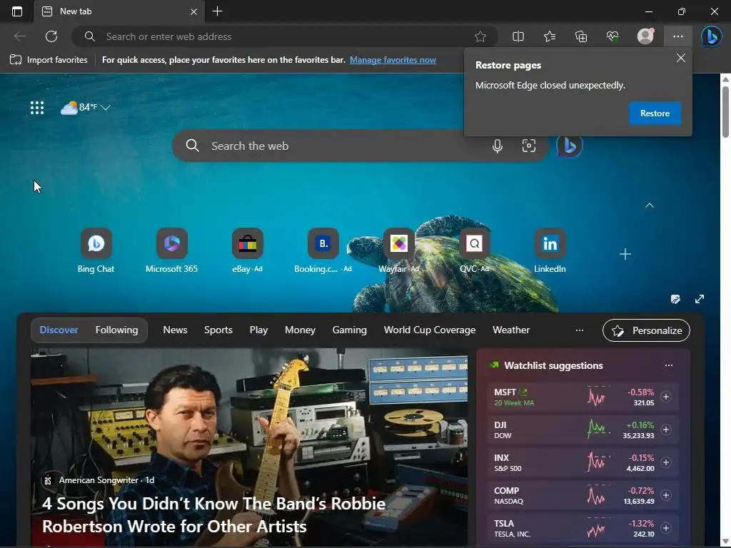Open Manage favorites now link
The width and height of the screenshot is (731, 548).
point(393,60)
